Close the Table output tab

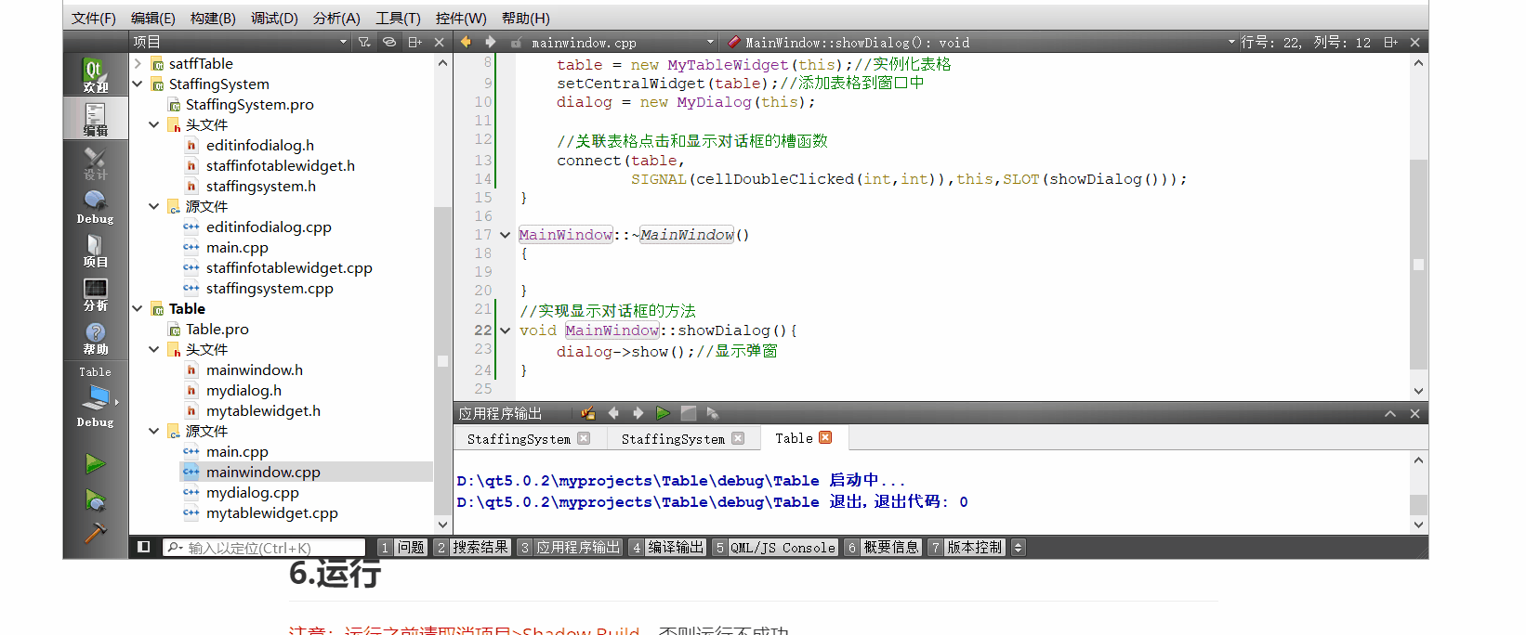pos(825,437)
